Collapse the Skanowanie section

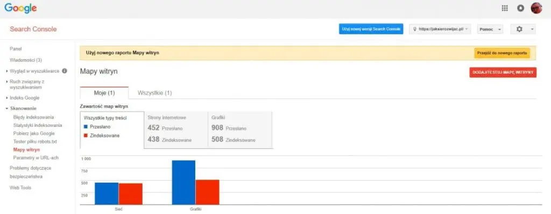coord(7,108)
